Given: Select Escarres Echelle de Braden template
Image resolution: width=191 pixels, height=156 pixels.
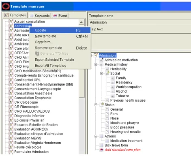Looking at the screenshot, I should click(x=36, y=125).
